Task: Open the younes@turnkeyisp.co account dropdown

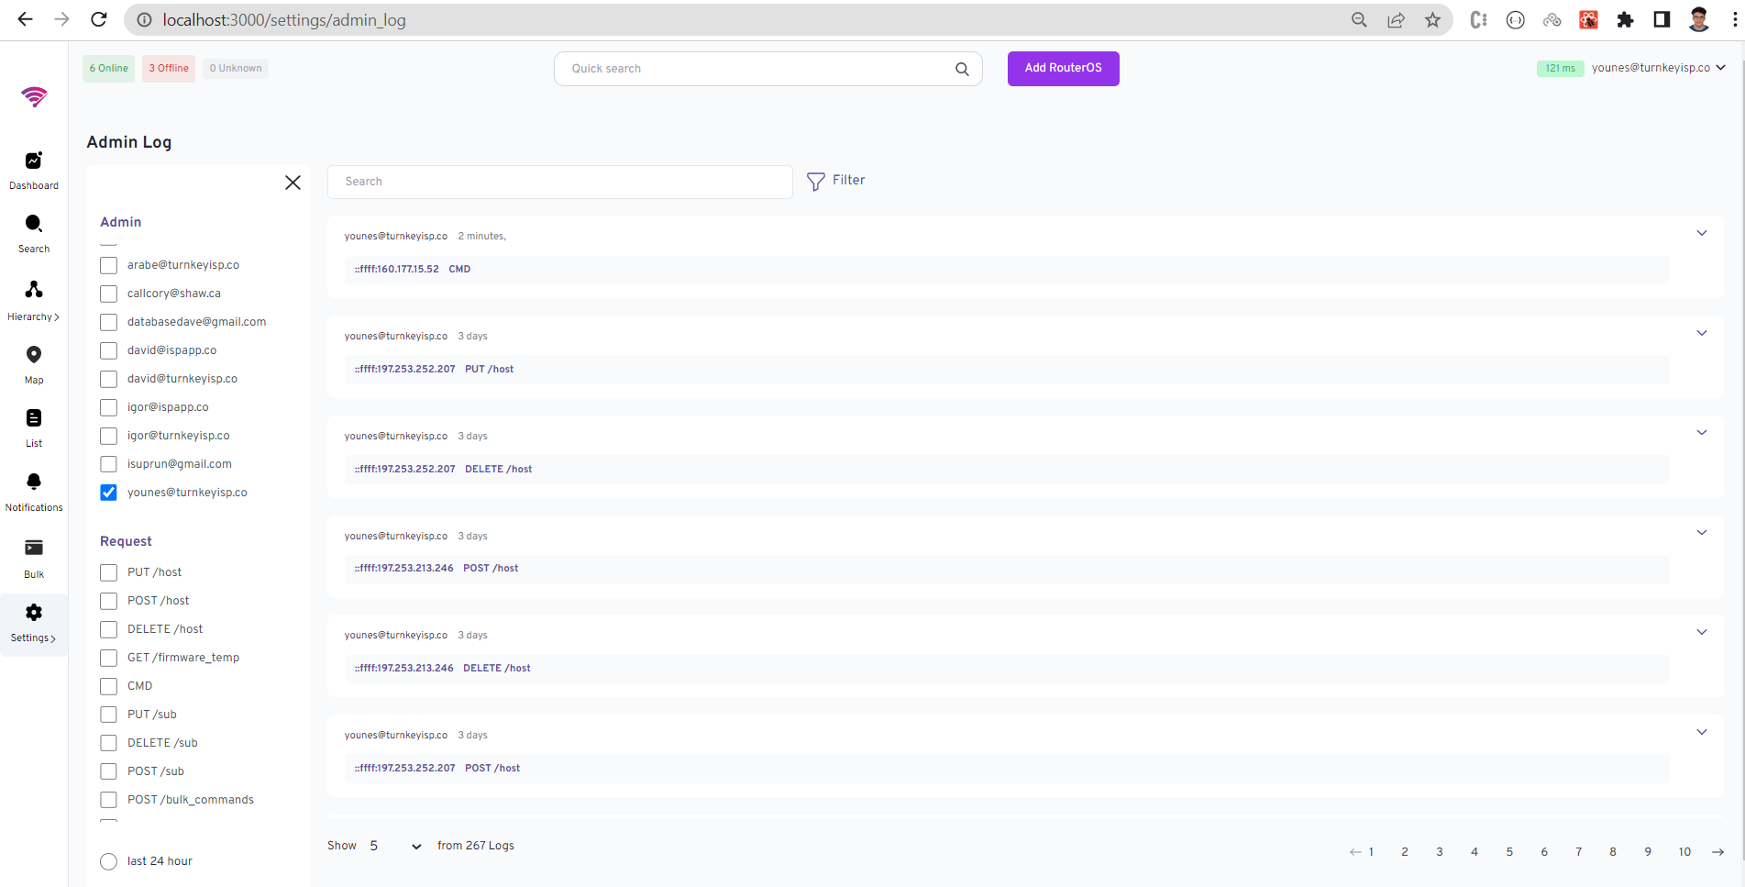Action: (1658, 68)
